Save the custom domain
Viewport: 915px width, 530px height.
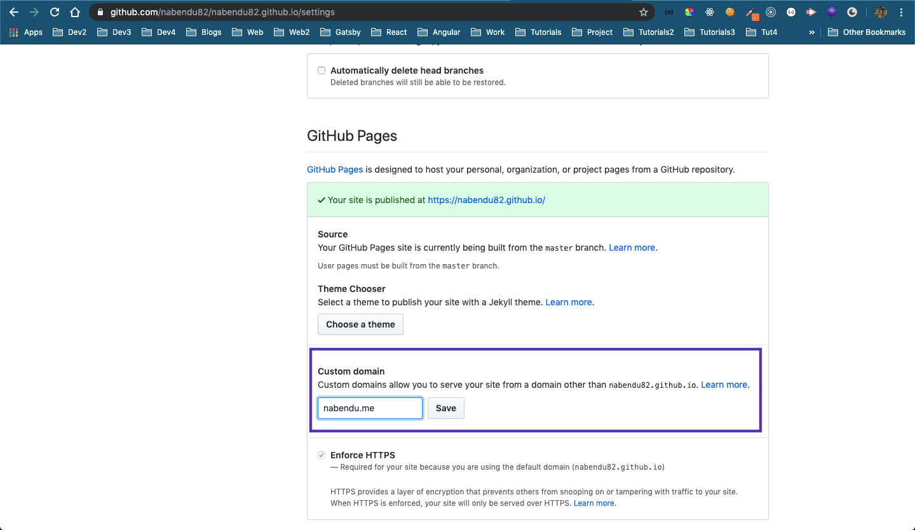[x=446, y=408]
